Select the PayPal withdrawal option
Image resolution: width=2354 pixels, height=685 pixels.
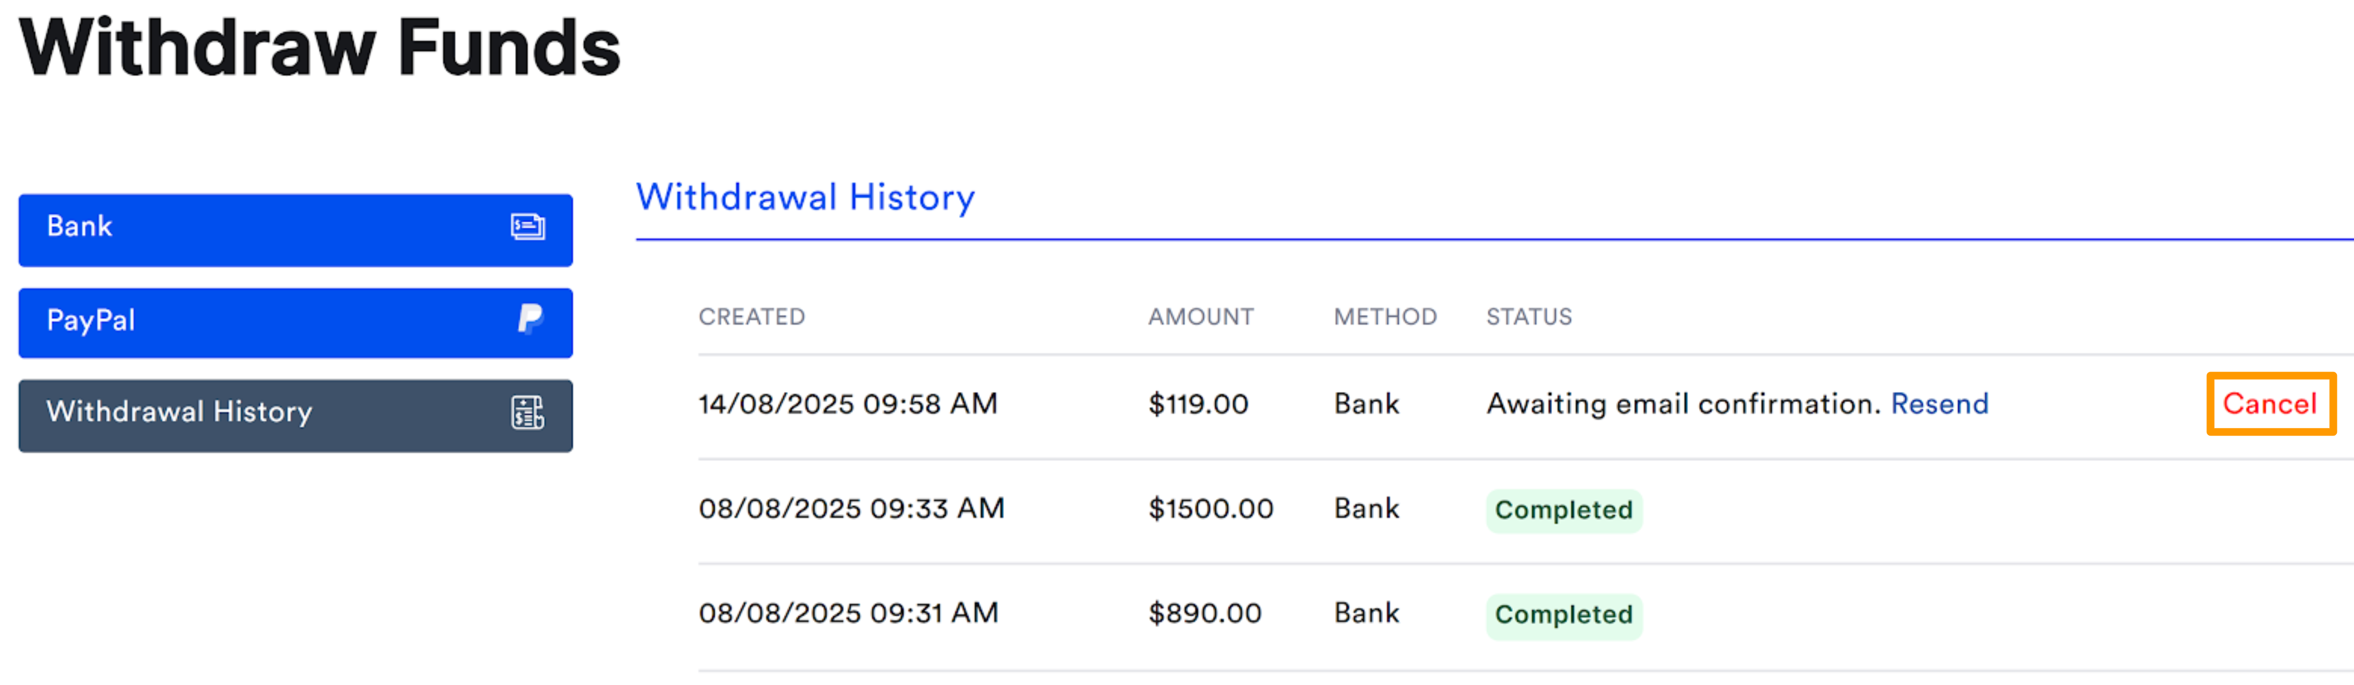295,322
